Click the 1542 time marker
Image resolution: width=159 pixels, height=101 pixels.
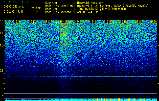pyautogui.click(x=33, y=22)
